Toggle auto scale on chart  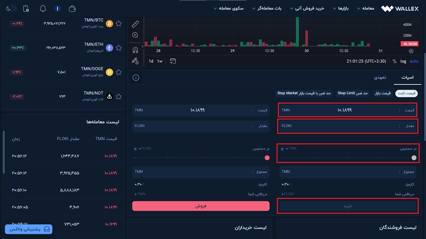(414, 61)
